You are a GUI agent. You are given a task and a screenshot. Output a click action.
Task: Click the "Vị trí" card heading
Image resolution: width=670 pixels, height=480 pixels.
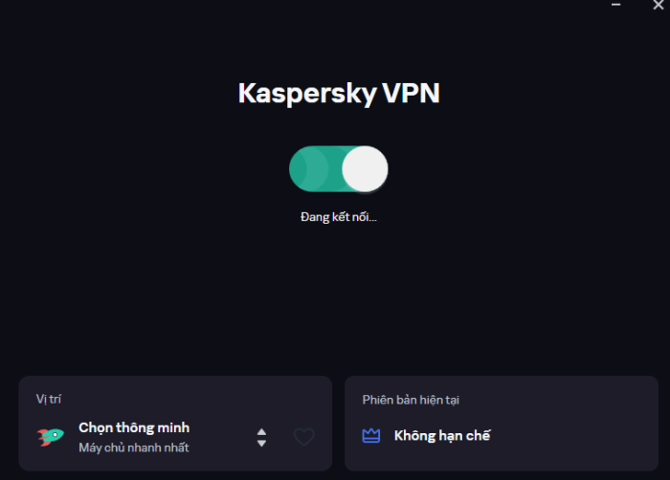tap(50, 399)
